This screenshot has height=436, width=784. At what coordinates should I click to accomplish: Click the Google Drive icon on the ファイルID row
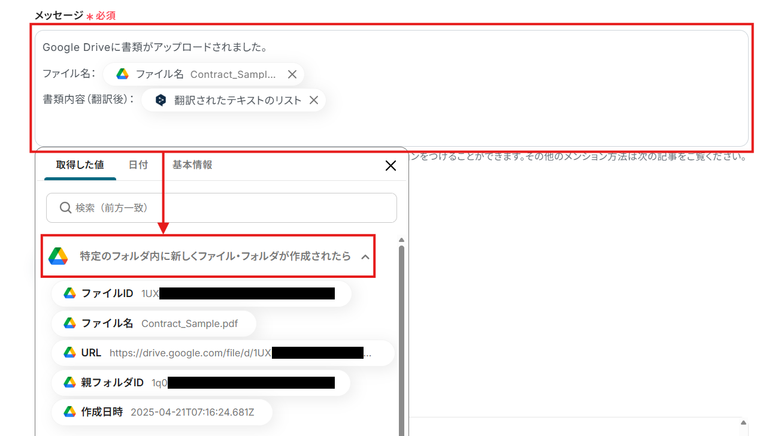click(x=68, y=293)
